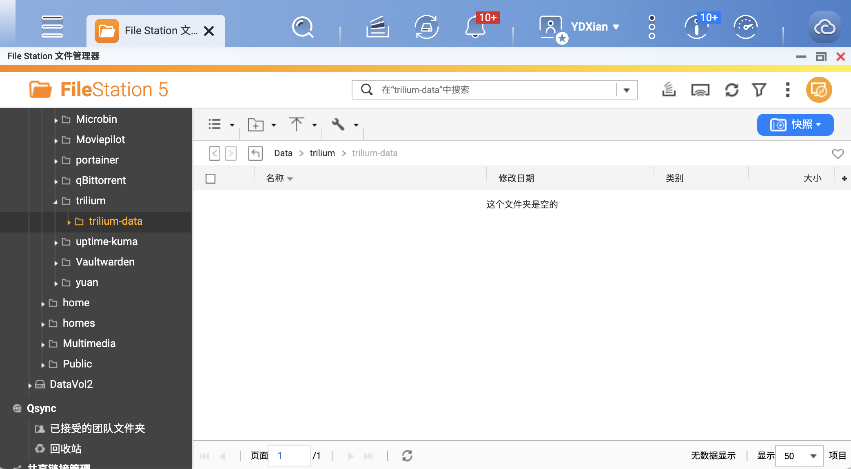
Task: Click the page number input field
Action: tap(290, 456)
